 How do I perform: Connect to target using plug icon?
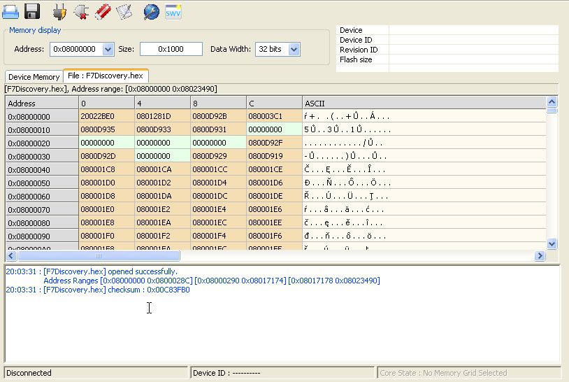coord(60,10)
